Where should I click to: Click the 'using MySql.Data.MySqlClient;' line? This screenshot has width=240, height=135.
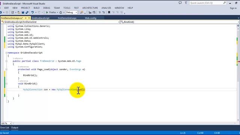pyautogui.click(x=26, y=44)
